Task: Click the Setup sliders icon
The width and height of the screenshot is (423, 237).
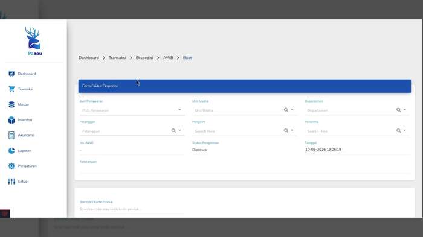Action: click(x=11, y=182)
